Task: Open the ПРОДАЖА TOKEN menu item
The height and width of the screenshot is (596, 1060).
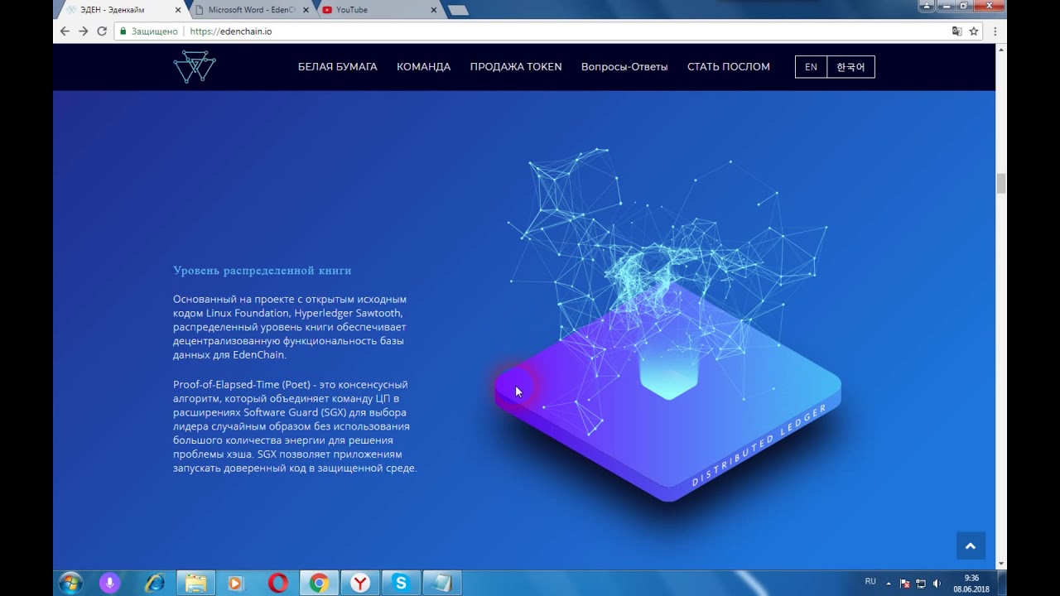Action: (x=516, y=67)
